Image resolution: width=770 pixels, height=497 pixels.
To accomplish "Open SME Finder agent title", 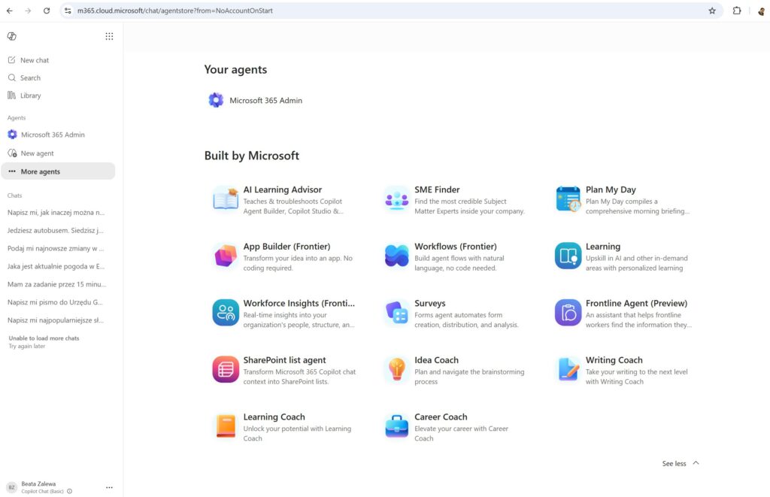I will (437, 189).
